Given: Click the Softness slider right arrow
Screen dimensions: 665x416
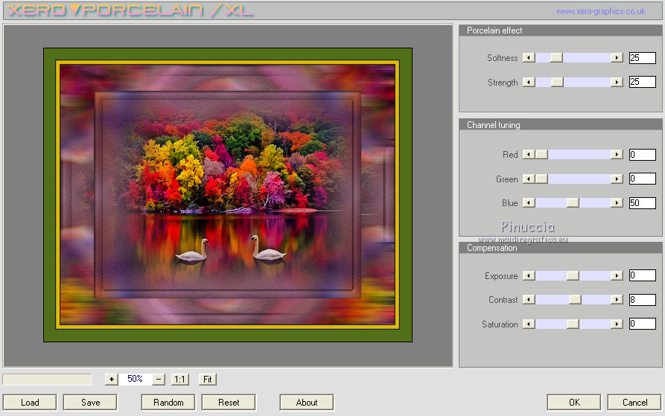Looking at the screenshot, I should (x=617, y=58).
